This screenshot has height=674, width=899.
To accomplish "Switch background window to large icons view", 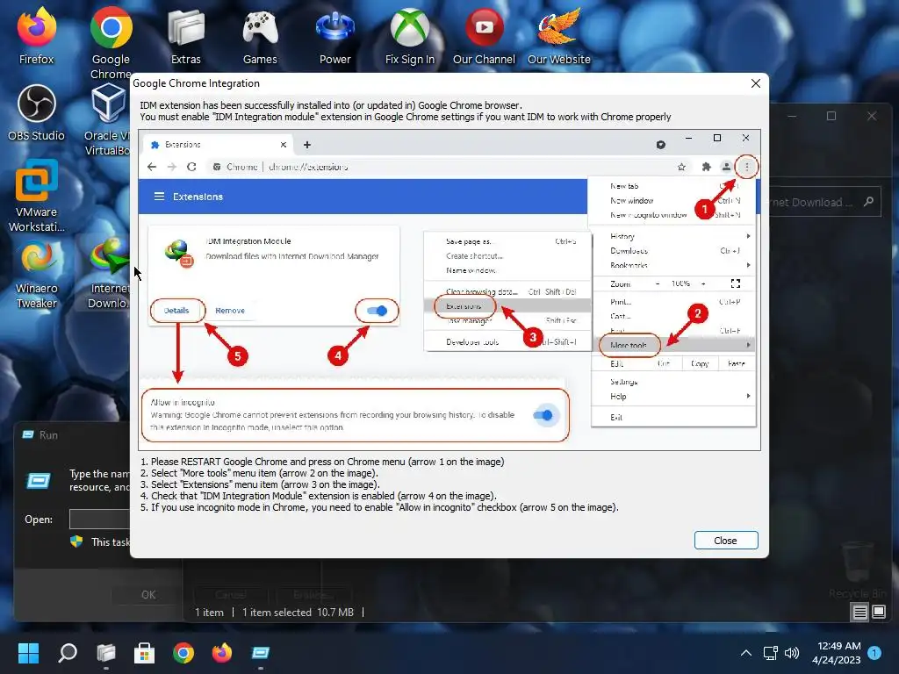I will 878,612.
